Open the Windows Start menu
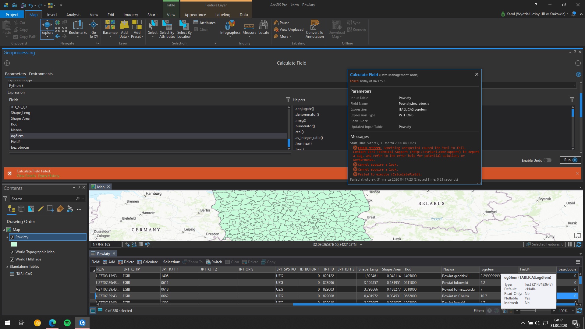The height and width of the screenshot is (329, 585). click(x=7, y=323)
